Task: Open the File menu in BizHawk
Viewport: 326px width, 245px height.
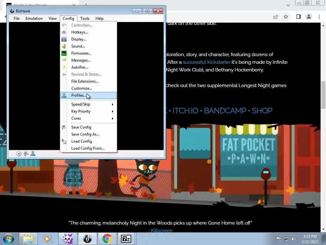Action: tap(17, 19)
